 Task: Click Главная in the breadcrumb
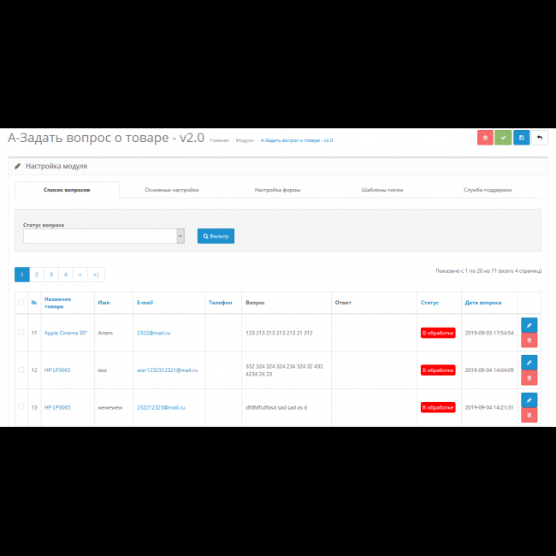tap(219, 139)
